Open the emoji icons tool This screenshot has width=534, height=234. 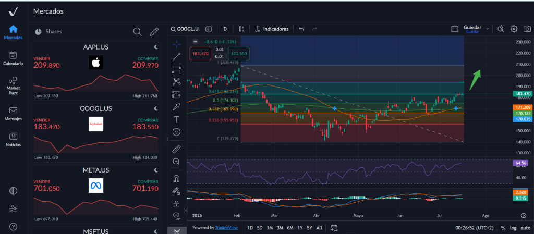(x=176, y=132)
